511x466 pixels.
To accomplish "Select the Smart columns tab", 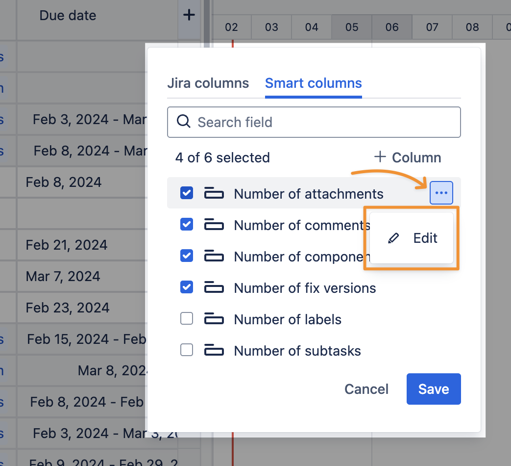I will click(x=313, y=83).
